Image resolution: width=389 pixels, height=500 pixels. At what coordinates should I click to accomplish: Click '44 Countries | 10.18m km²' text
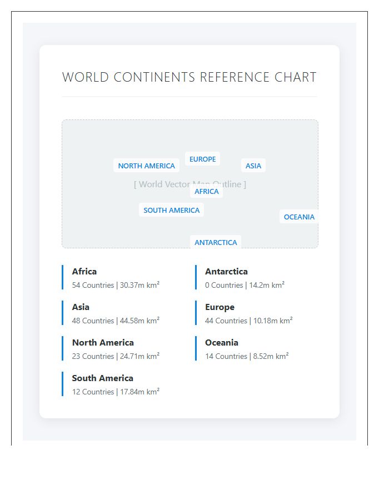(x=249, y=321)
